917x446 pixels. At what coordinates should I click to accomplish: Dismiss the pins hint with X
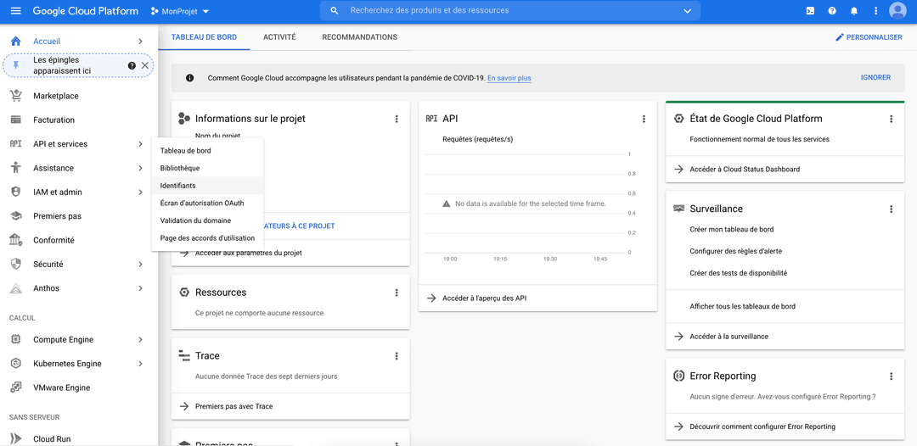[x=145, y=65]
